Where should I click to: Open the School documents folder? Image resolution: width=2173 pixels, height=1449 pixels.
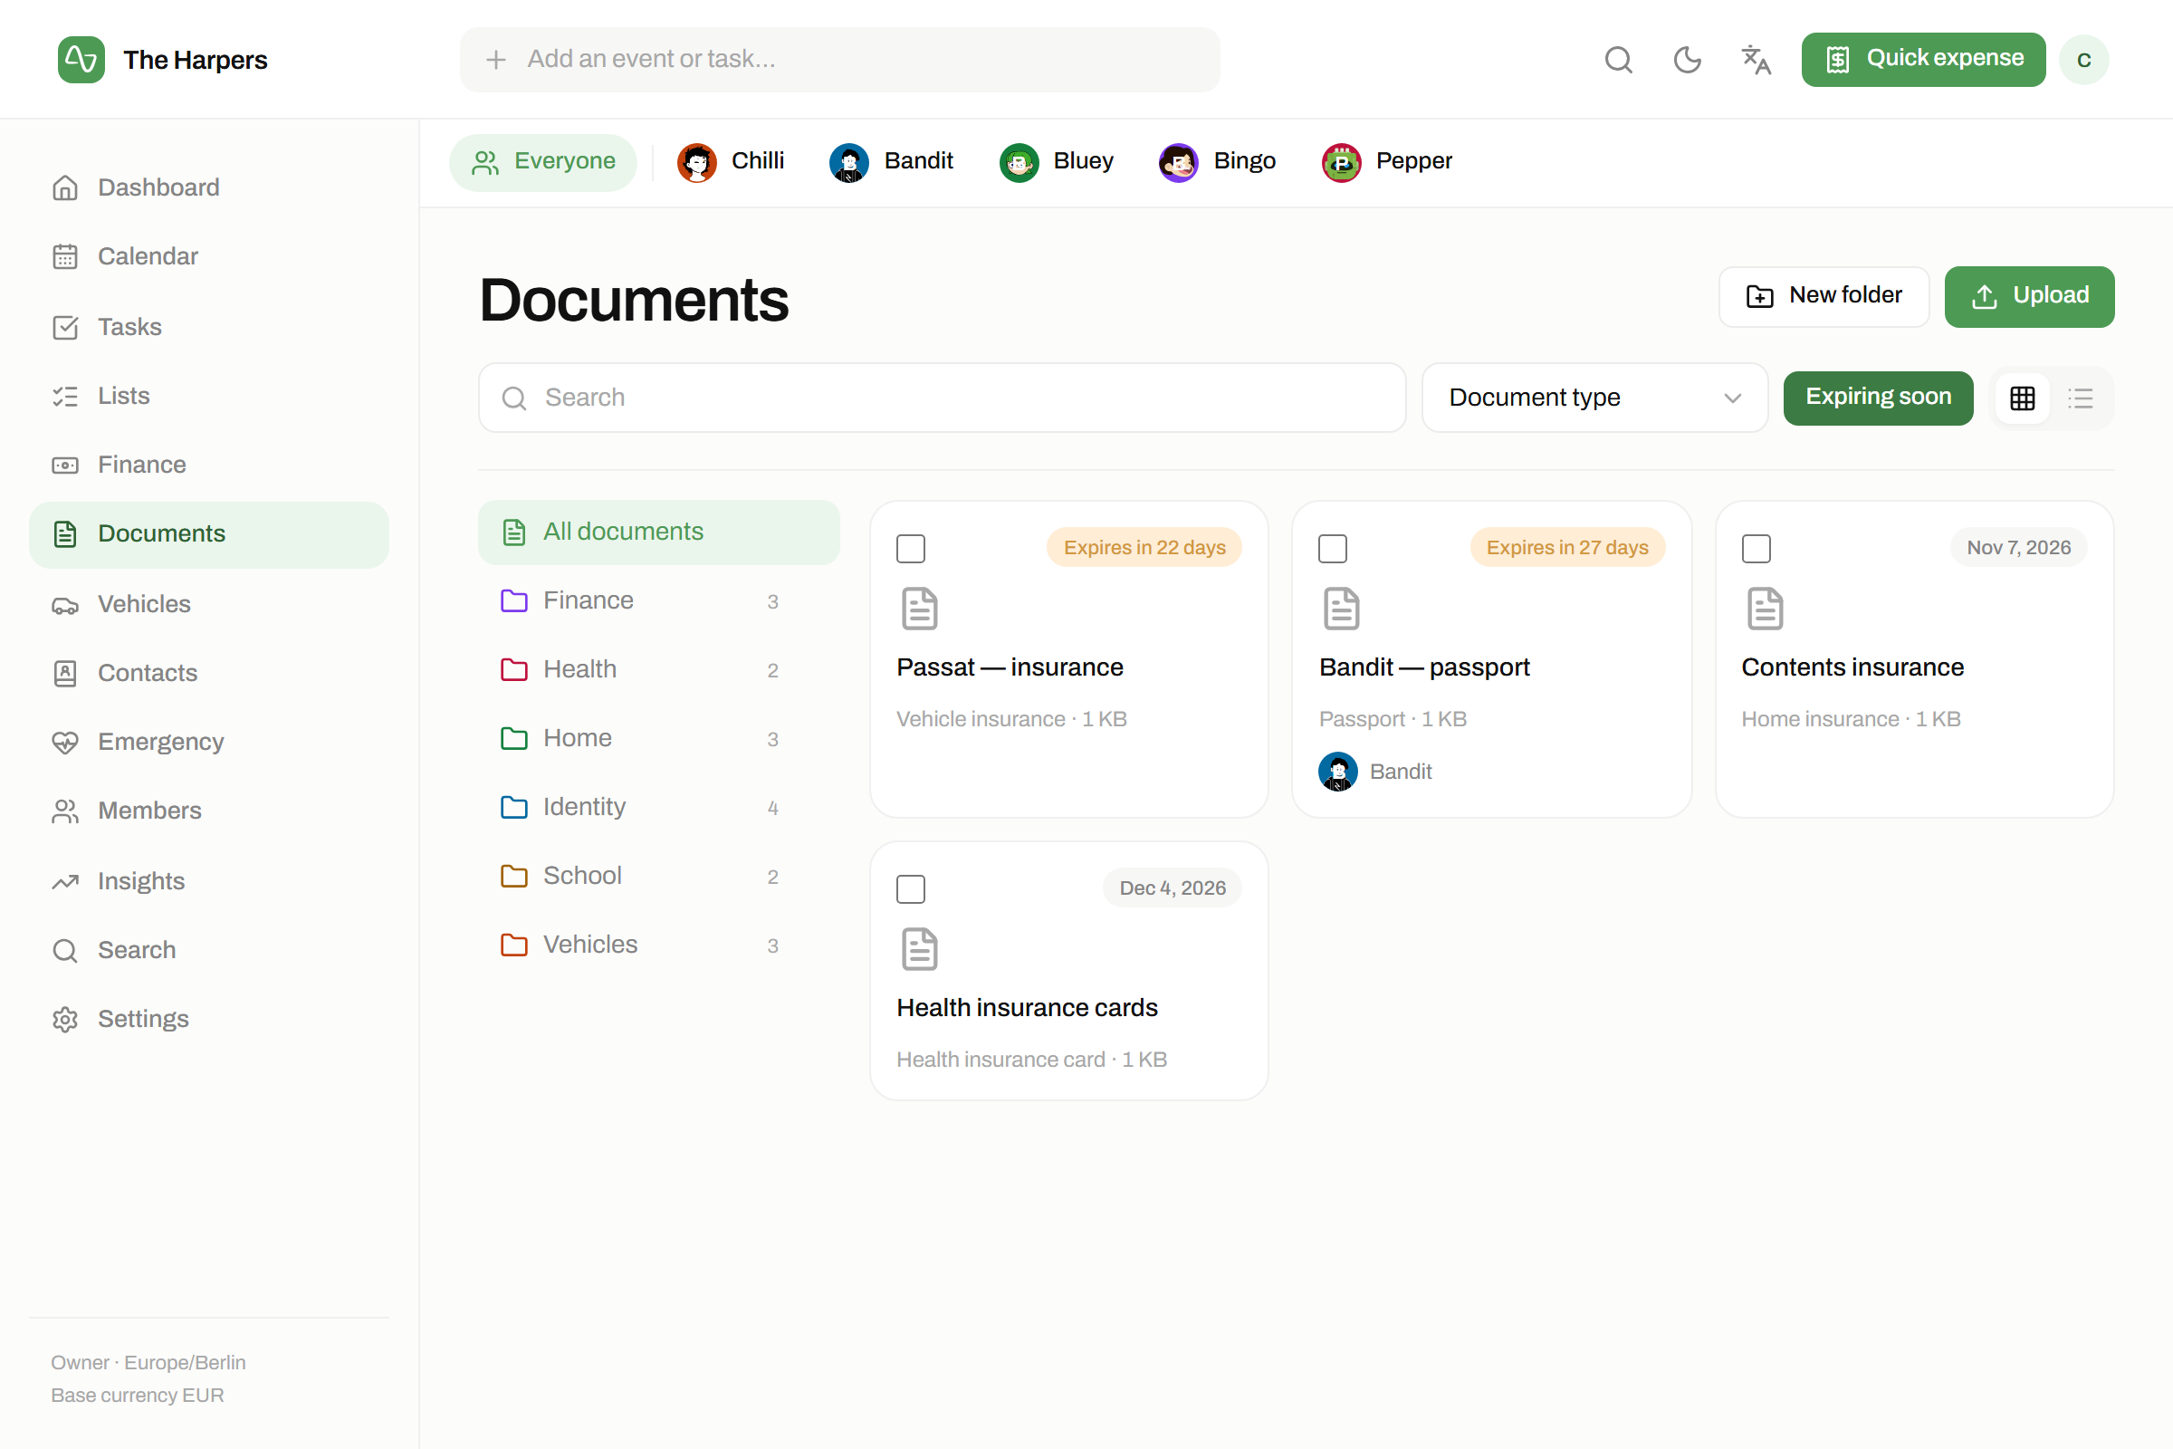tap(658, 876)
